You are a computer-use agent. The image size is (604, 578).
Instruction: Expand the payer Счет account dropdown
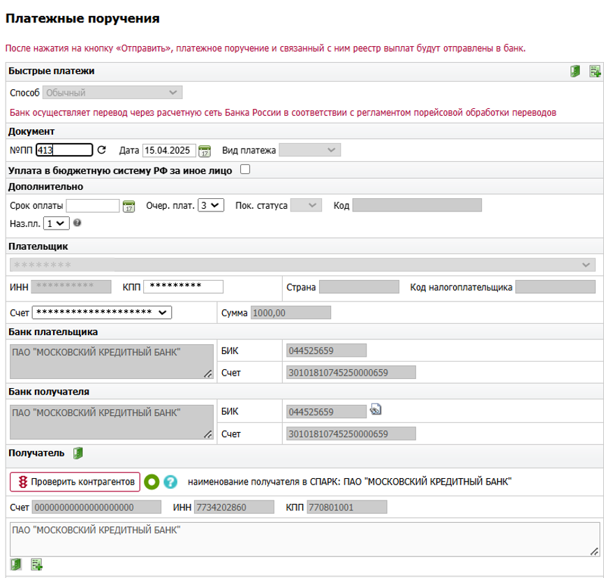click(103, 313)
